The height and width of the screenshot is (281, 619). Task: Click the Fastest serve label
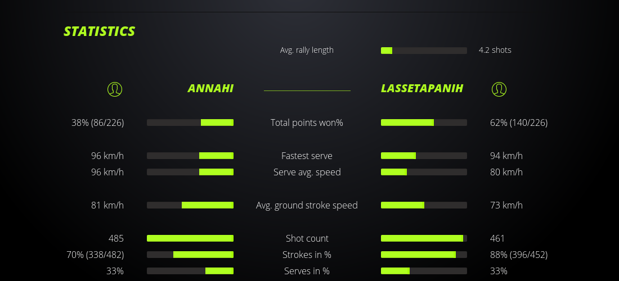pyautogui.click(x=307, y=156)
